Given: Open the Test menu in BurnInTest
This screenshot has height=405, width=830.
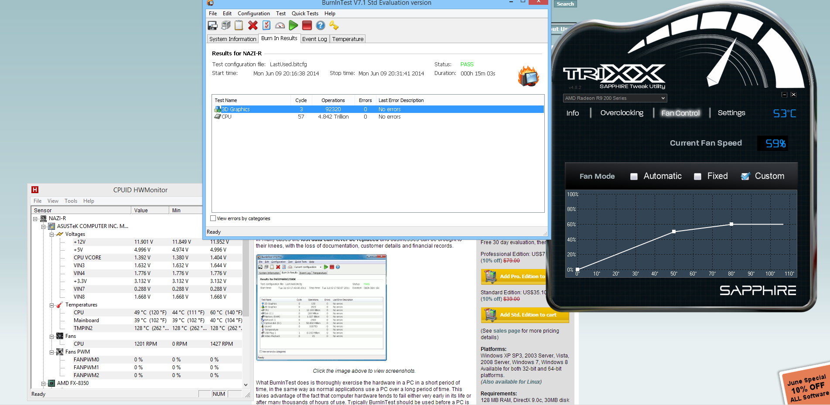Looking at the screenshot, I should tap(281, 14).
